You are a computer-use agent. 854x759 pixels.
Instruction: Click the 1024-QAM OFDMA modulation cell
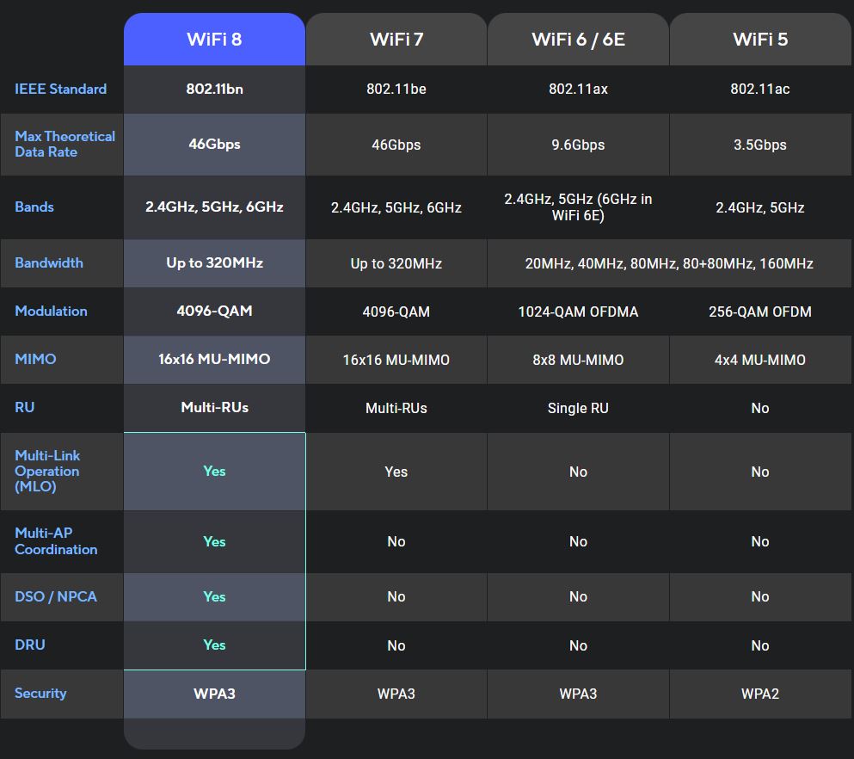click(x=578, y=312)
